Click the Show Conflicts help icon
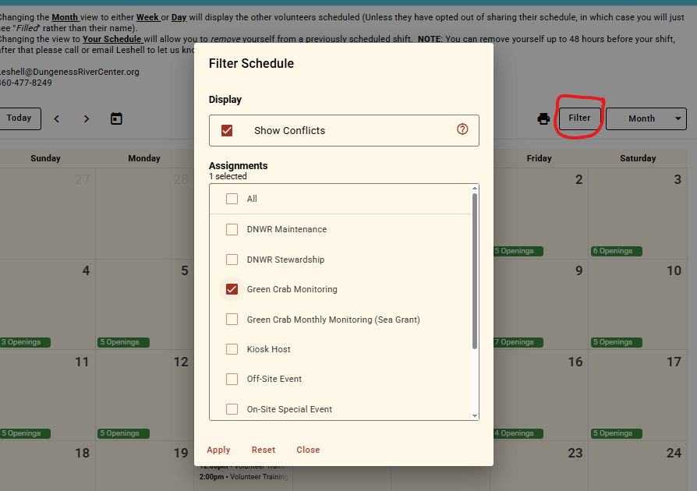The height and width of the screenshot is (491, 697). [462, 129]
